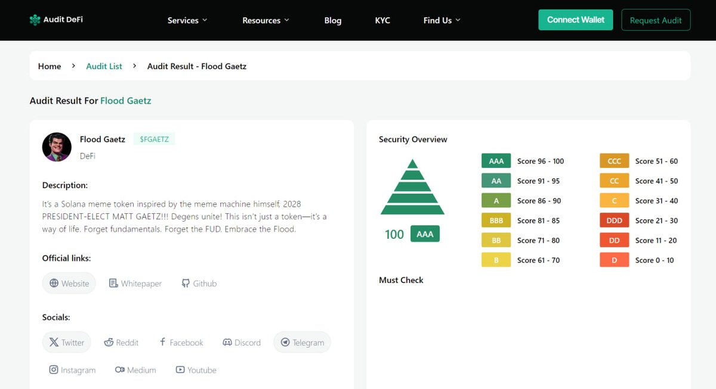Viewport: 716px width, 389px height.
Task: Click the A rating swatch
Action: (x=496, y=201)
